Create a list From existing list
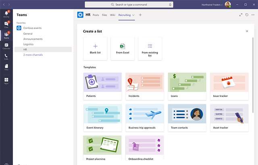The height and width of the screenshot is (165, 258). tap(150, 49)
